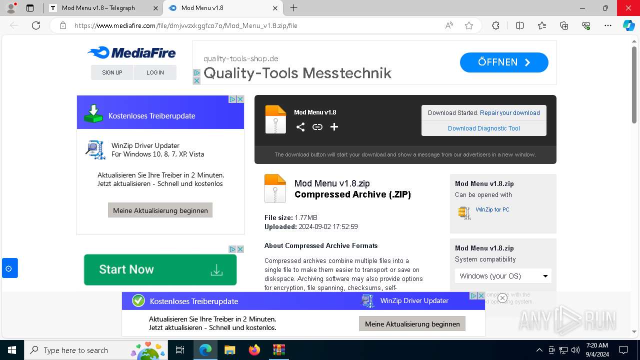Click the ÖFFNEN ad button

click(x=504, y=62)
